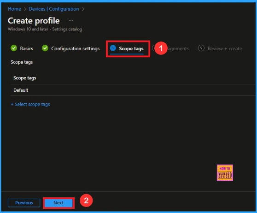Screen dimensions: 257x213
Task: Open the Assignments step
Action: pyautogui.click(x=178, y=48)
